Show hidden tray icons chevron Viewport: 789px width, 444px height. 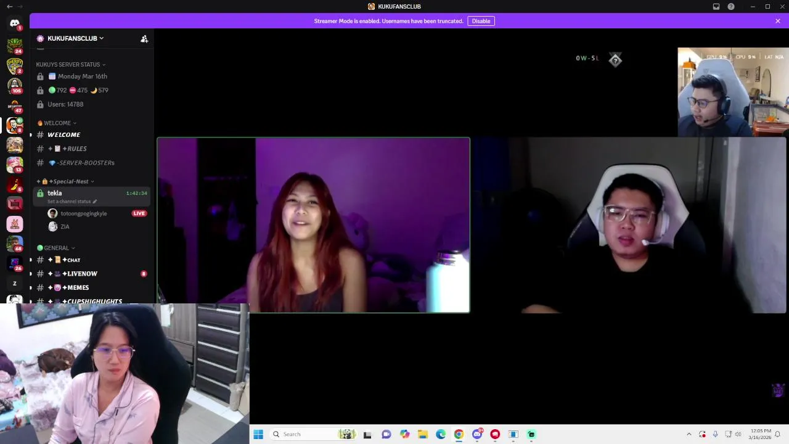click(689, 434)
